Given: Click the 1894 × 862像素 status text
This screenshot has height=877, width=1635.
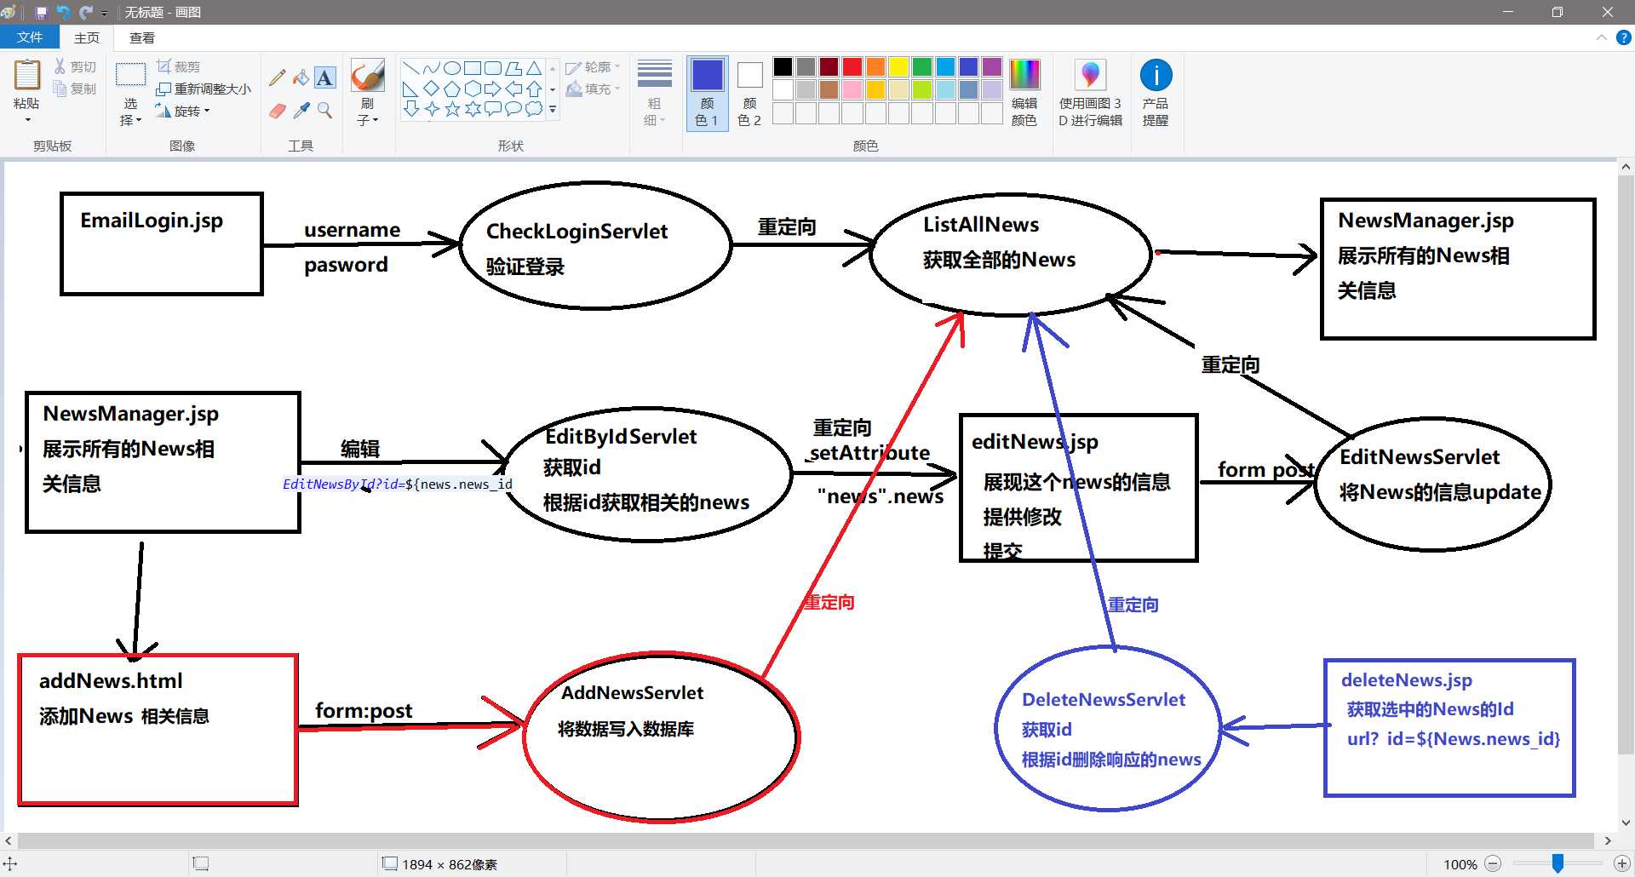Looking at the screenshot, I should click(x=450, y=864).
